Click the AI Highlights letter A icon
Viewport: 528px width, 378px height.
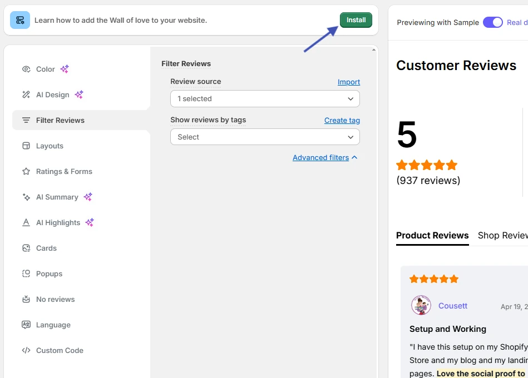point(26,222)
